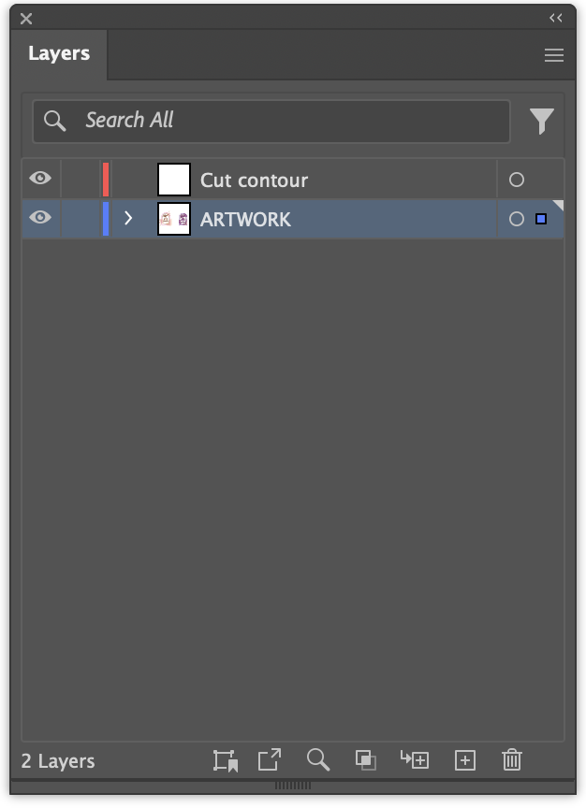Click the ARTWORK layer name
This screenshot has width=586, height=808.
[245, 219]
